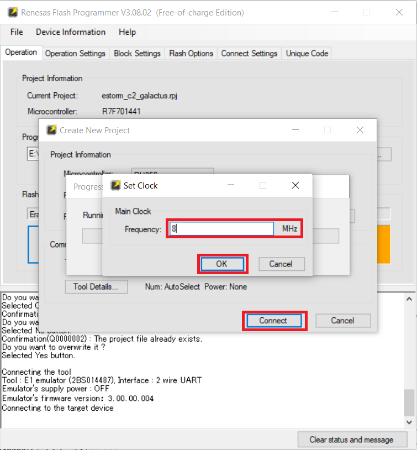The height and width of the screenshot is (450, 417).
Task: Click the log panel scrollbar thumb
Action: tap(409, 402)
